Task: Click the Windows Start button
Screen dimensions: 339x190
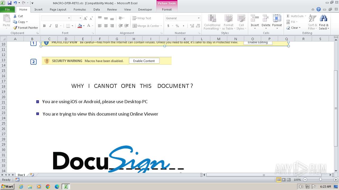Action: [7, 187]
